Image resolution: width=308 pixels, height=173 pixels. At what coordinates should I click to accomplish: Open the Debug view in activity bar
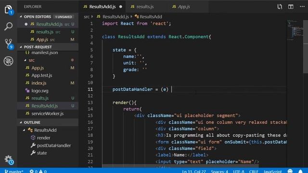[x=8, y=61]
